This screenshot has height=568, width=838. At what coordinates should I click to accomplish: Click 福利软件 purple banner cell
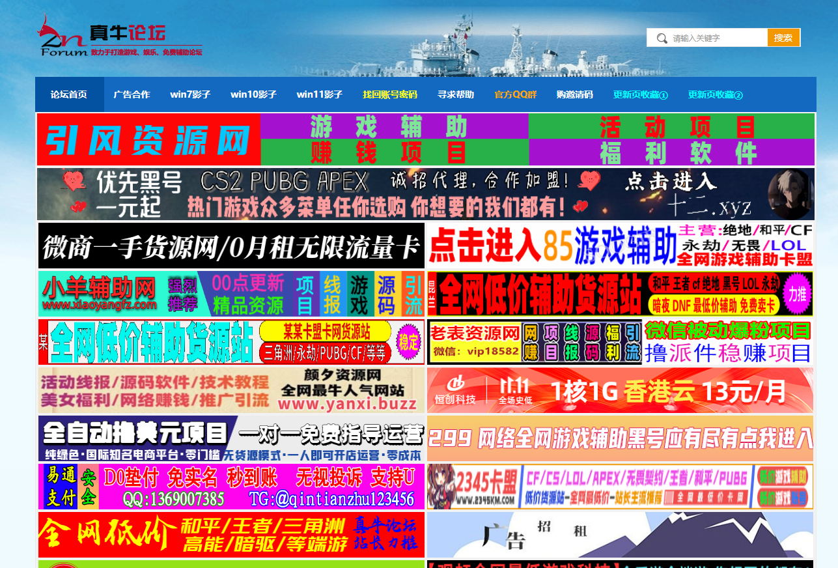click(671, 152)
